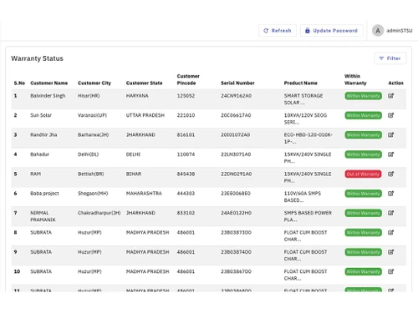Open action icon for NIRMAL PRAMANIK row
This screenshot has height=313, width=418.
[x=390, y=213]
